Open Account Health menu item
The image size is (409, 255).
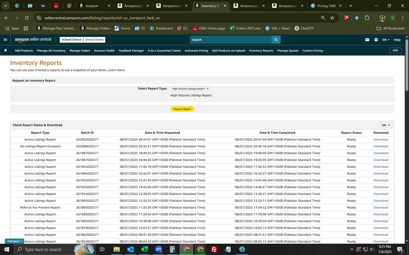point(104,51)
